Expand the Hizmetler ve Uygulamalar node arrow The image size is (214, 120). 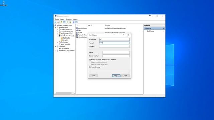[55, 51]
